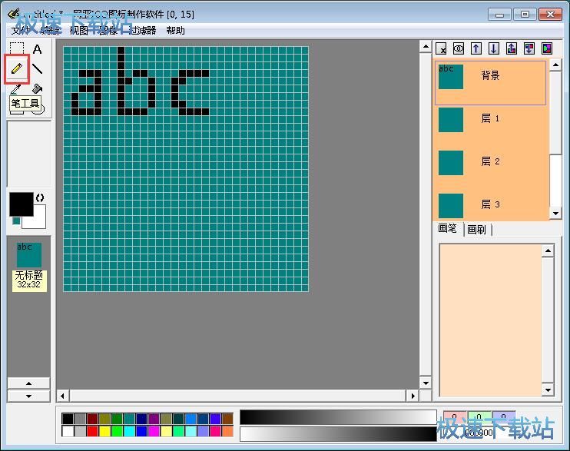Click merge layer downward colored arrow icon
The image size is (570, 451).
[529, 48]
